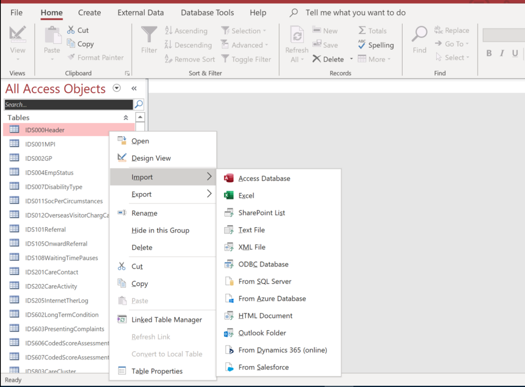Viewport: 525px width, 387px height.
Task: Click the SharePoint List icon
Action: (229, 213)
